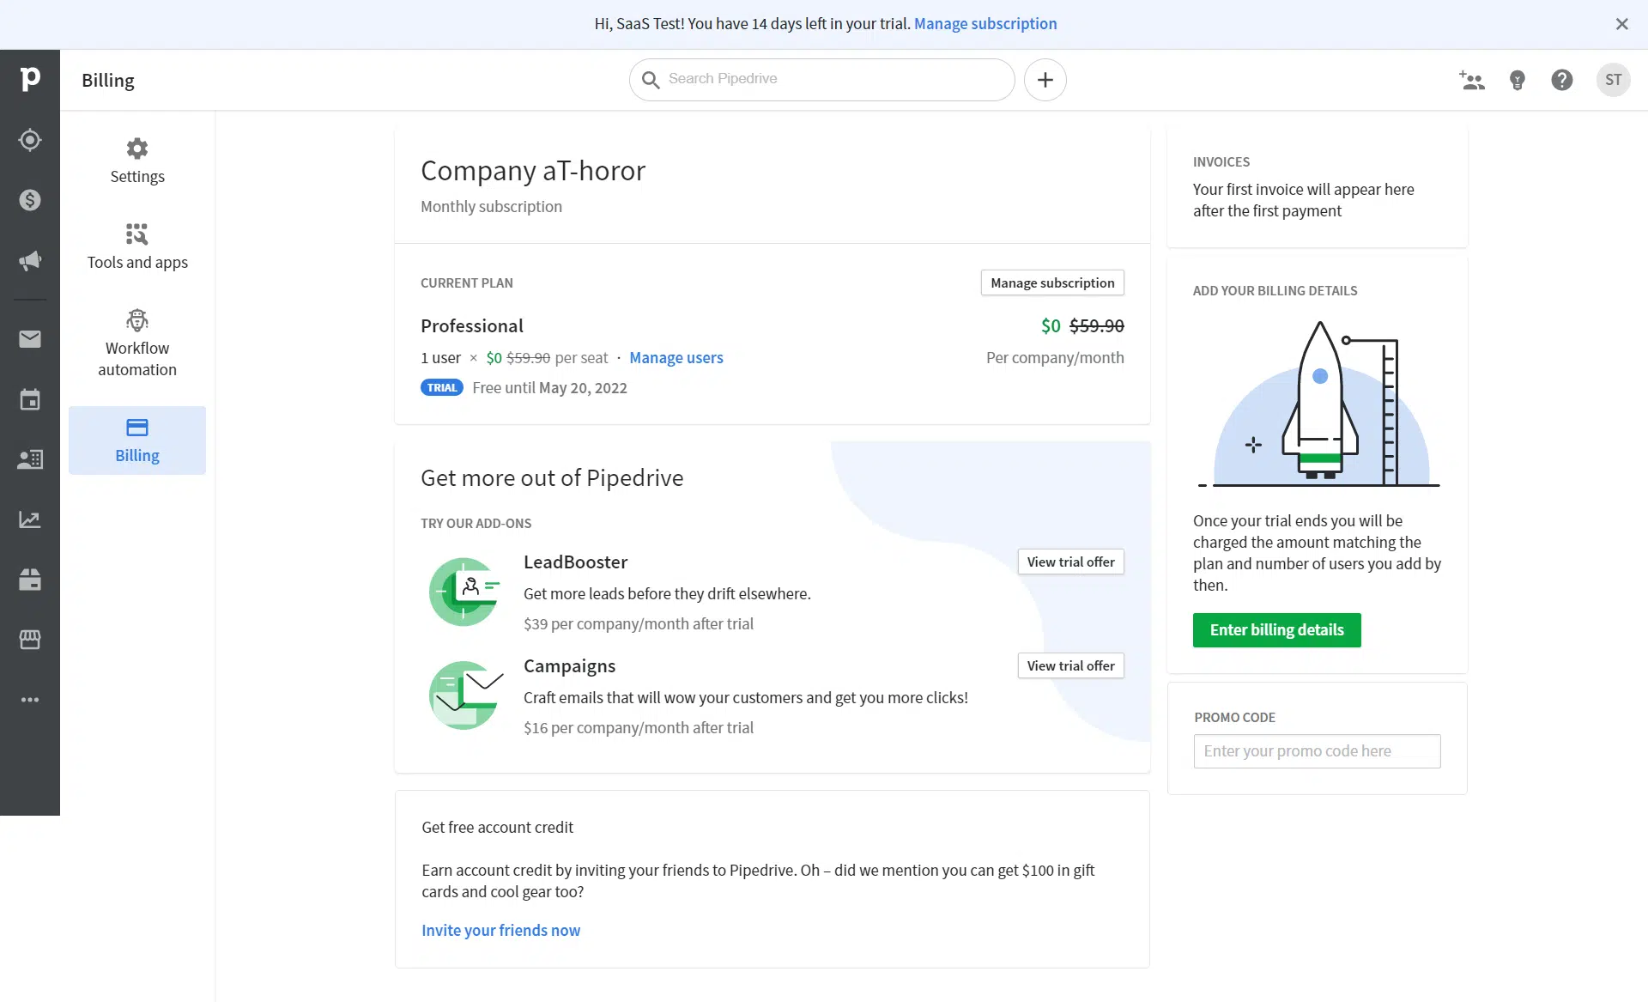The image size is (1648, 1002).
Task: Open the help question mark icon
Action: point(1562,80)
